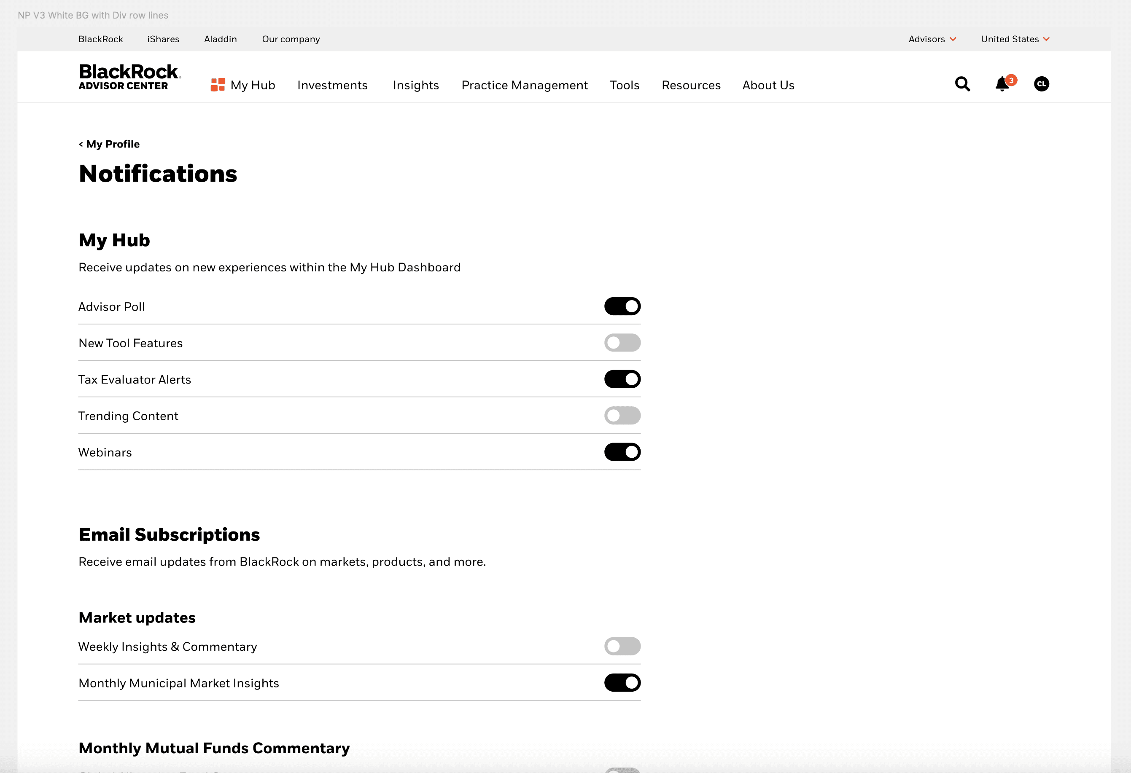Viewport: 1131px width, 773px height.
Task: Open the search magnifier icon
Action: [962, 84]
